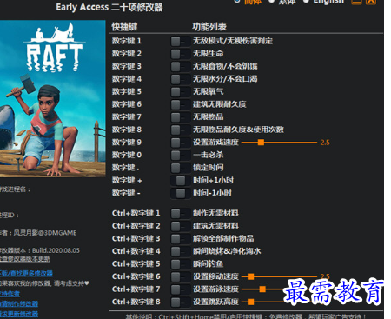Toggle the 设置移动速度 switch
The image size is (391, 319).
(x=180, y=276)
